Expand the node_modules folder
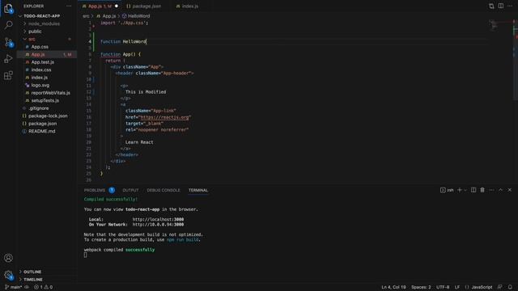This screenshot has width=518, height=291. point(44,23)
